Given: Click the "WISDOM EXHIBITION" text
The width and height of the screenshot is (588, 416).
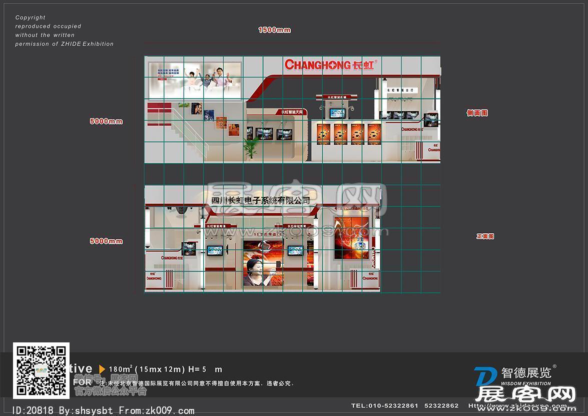Looking at the screenshot, I should 526,383.
